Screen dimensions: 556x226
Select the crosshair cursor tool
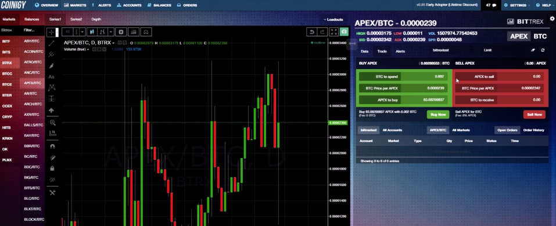pos(51,32)
